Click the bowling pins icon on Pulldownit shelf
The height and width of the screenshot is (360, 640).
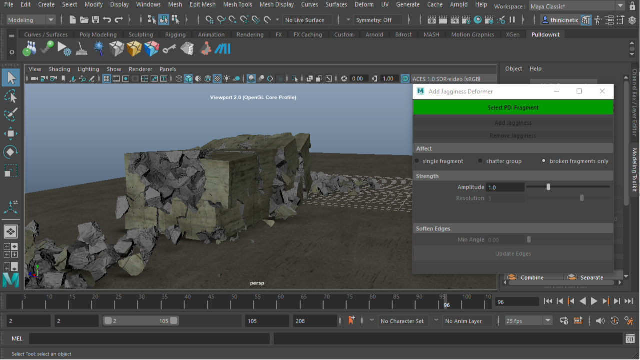pyautogui.click(x=30, y=49)
